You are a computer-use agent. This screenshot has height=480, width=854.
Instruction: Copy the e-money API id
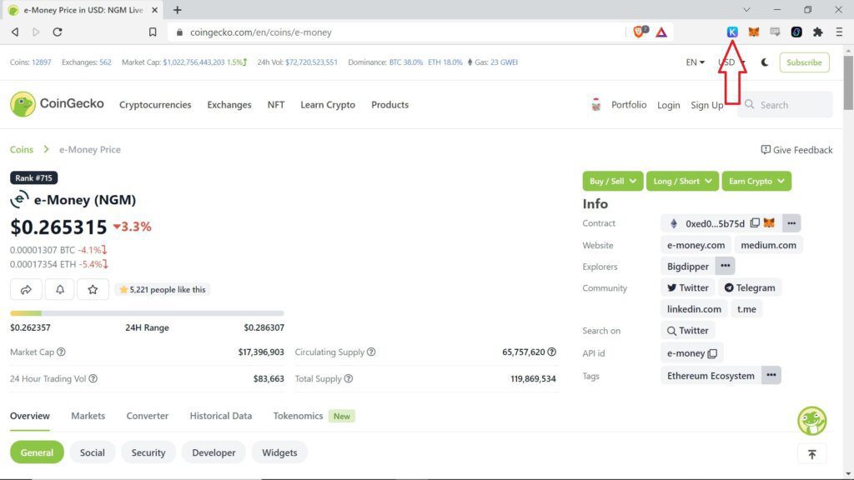click(712, 353)
